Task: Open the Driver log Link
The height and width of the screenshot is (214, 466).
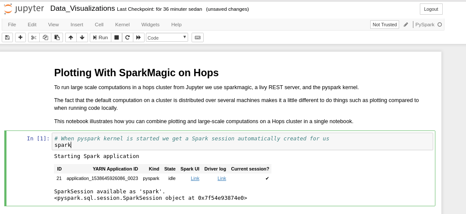Action: click(222, 178)
